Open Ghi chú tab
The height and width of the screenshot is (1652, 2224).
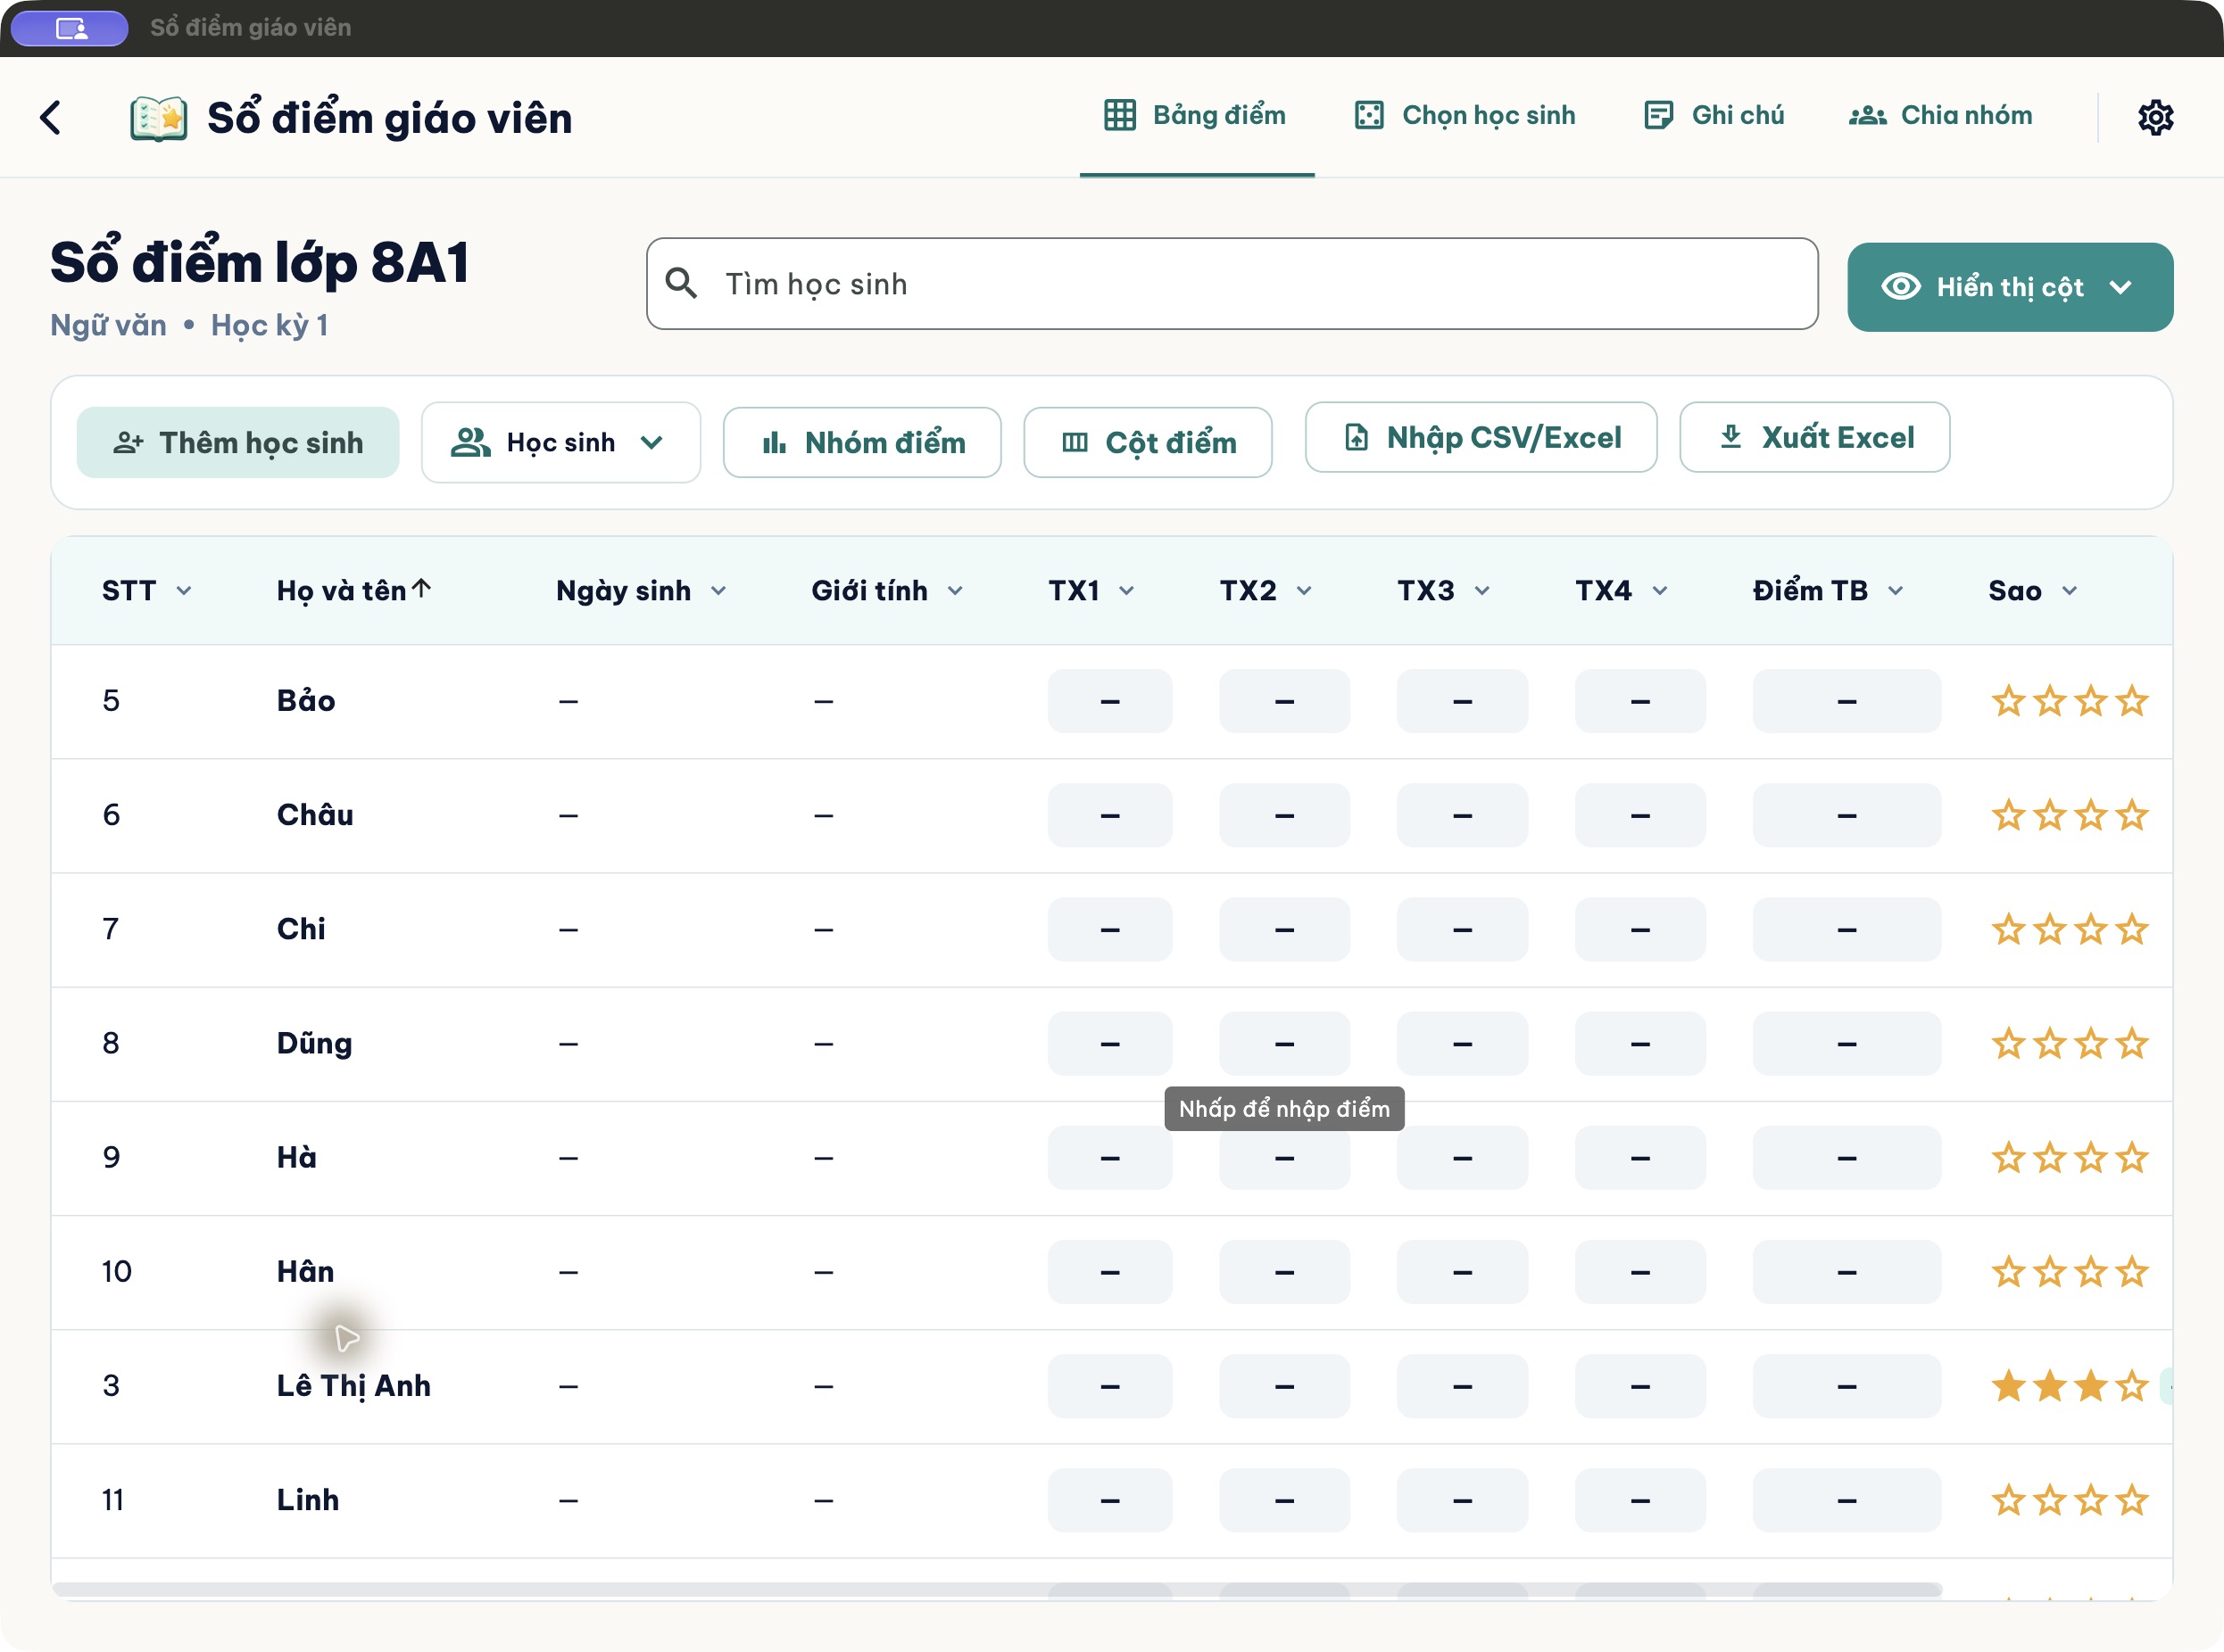1714,115
